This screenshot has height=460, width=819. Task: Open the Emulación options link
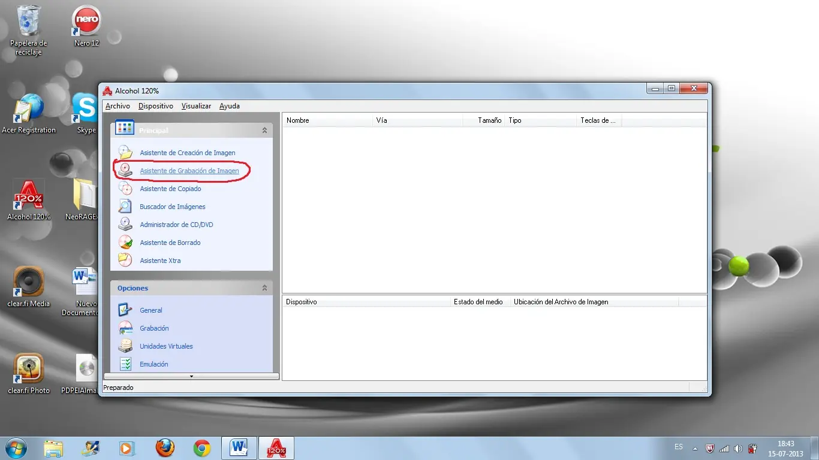(x=154, y=364)
